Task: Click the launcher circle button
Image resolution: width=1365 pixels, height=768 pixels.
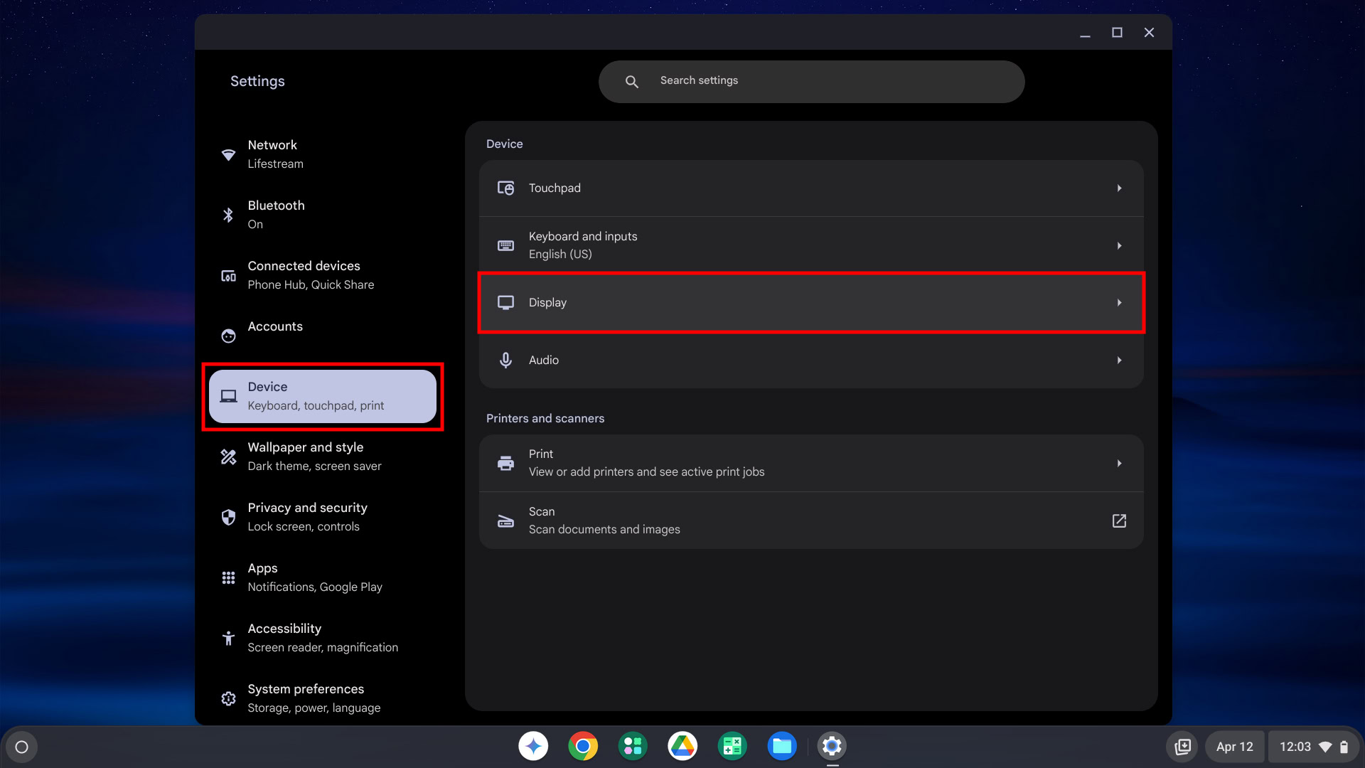Action: click(22, 747)
